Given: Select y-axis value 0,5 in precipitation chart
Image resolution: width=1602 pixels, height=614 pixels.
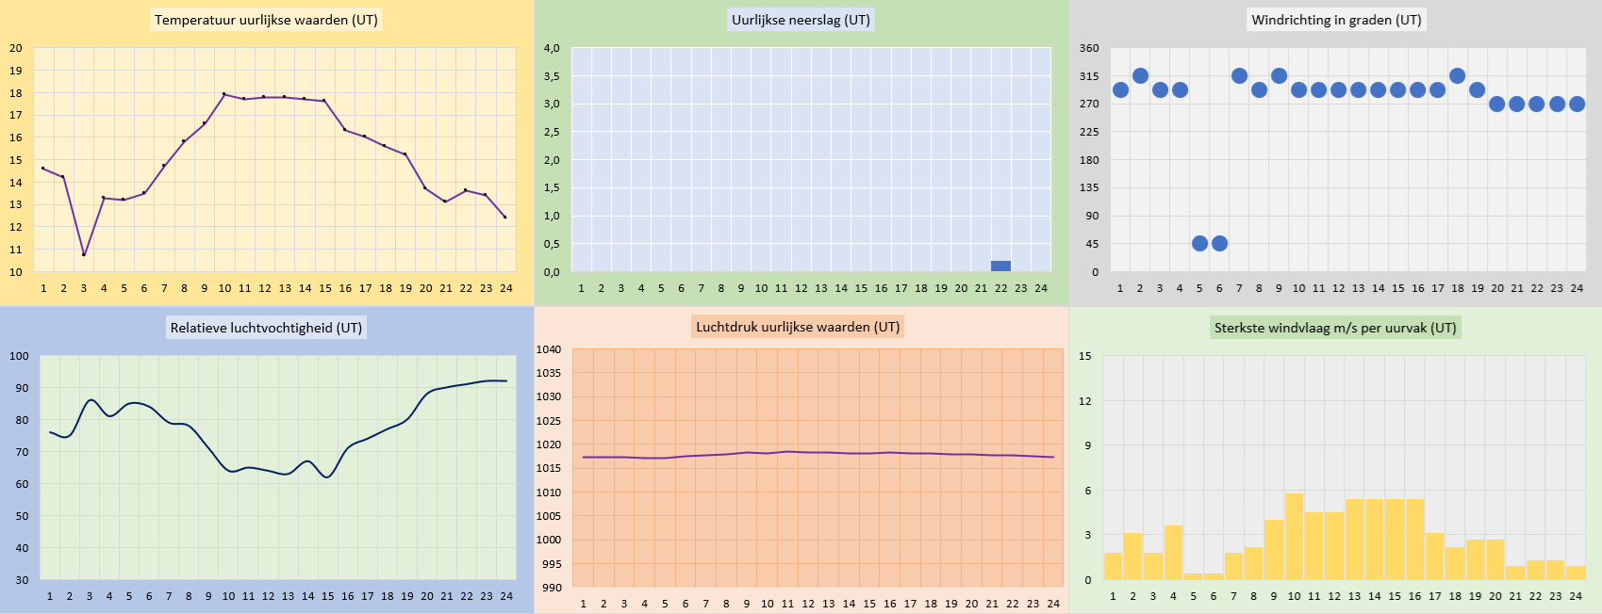Looking at the screenshot, I should pyautogui.click(x=552, y=244).
